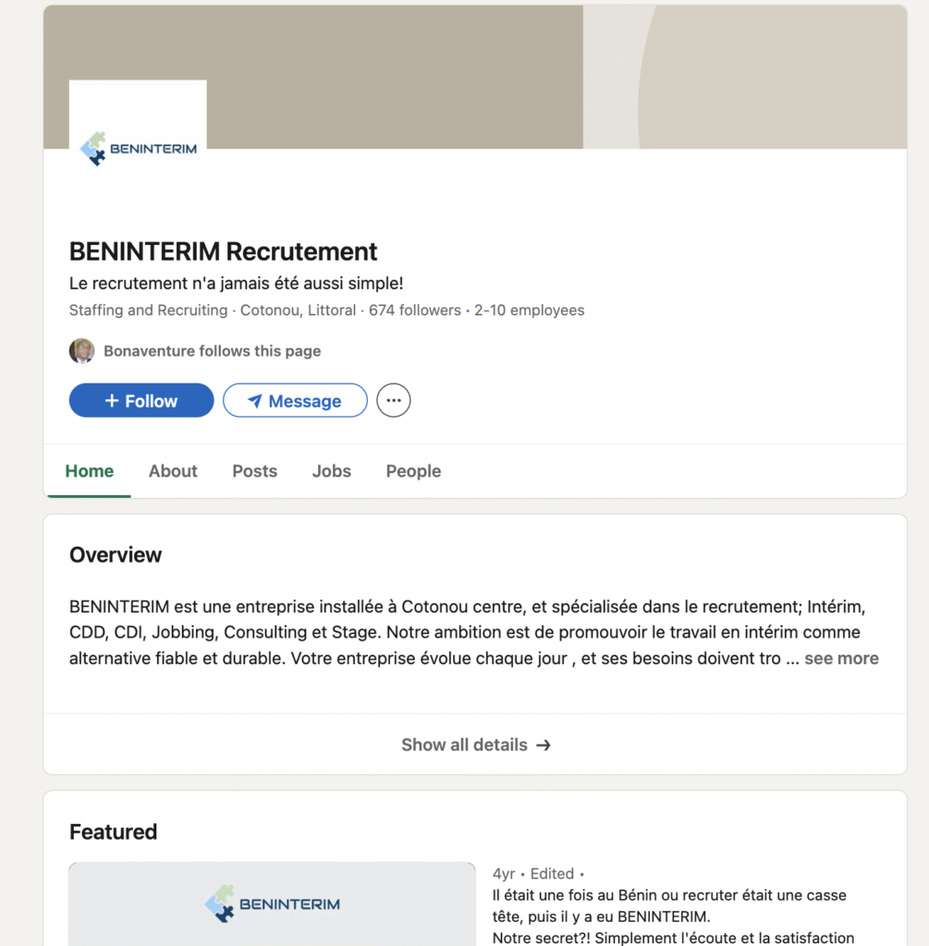Click Bonaventure's profile avatar
This screenshot has height=946, width=929.
pos(82,351)
